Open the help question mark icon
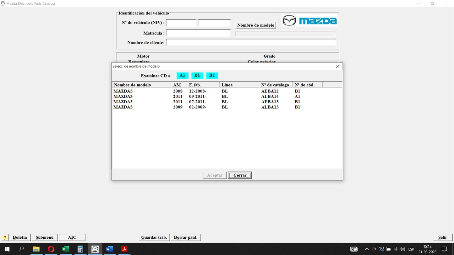 [5, 237]
